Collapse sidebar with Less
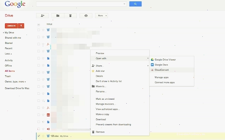 point(8,54)
